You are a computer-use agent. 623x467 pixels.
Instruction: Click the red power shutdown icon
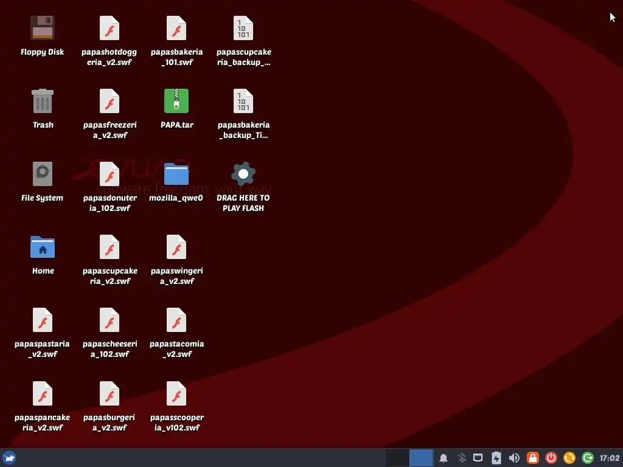click(x=551, y=458)
